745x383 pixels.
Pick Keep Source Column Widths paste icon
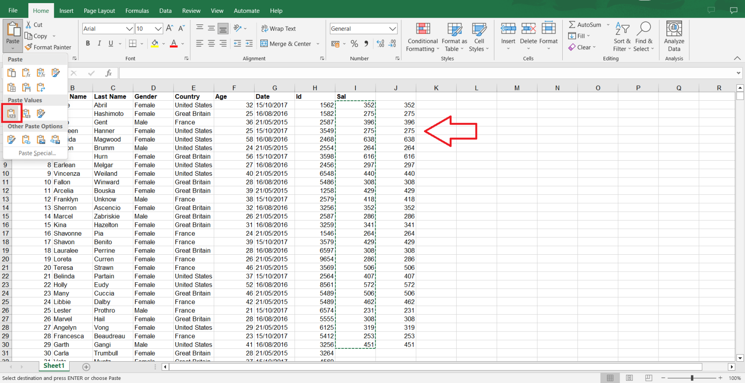click(27, 87)
